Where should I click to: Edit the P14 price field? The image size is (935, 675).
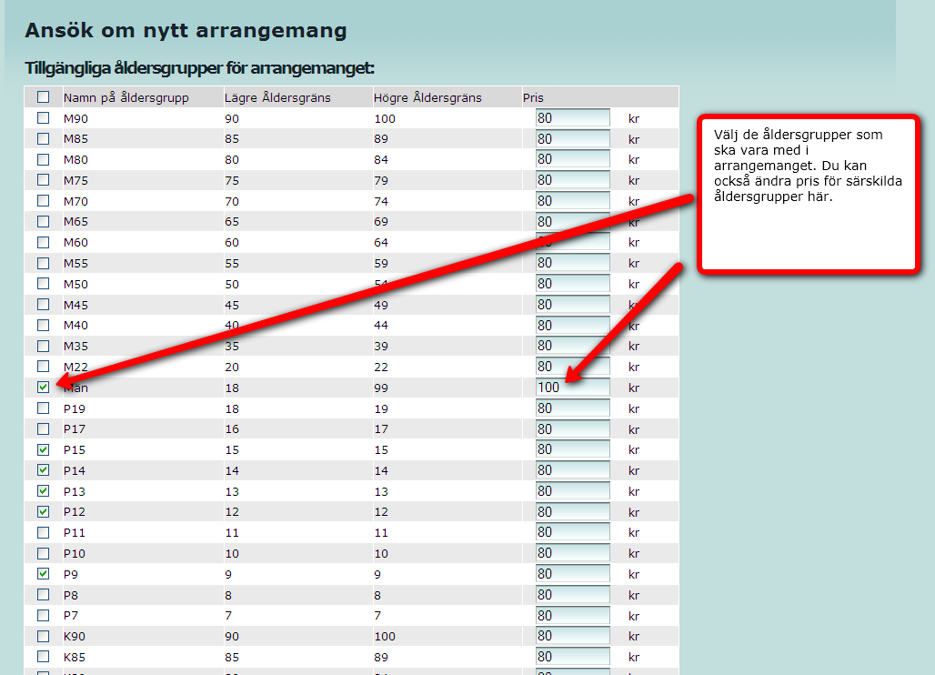coord(572,470)
